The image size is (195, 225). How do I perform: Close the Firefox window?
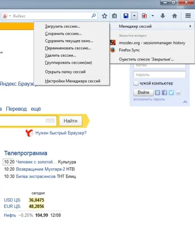click(186, 2)
